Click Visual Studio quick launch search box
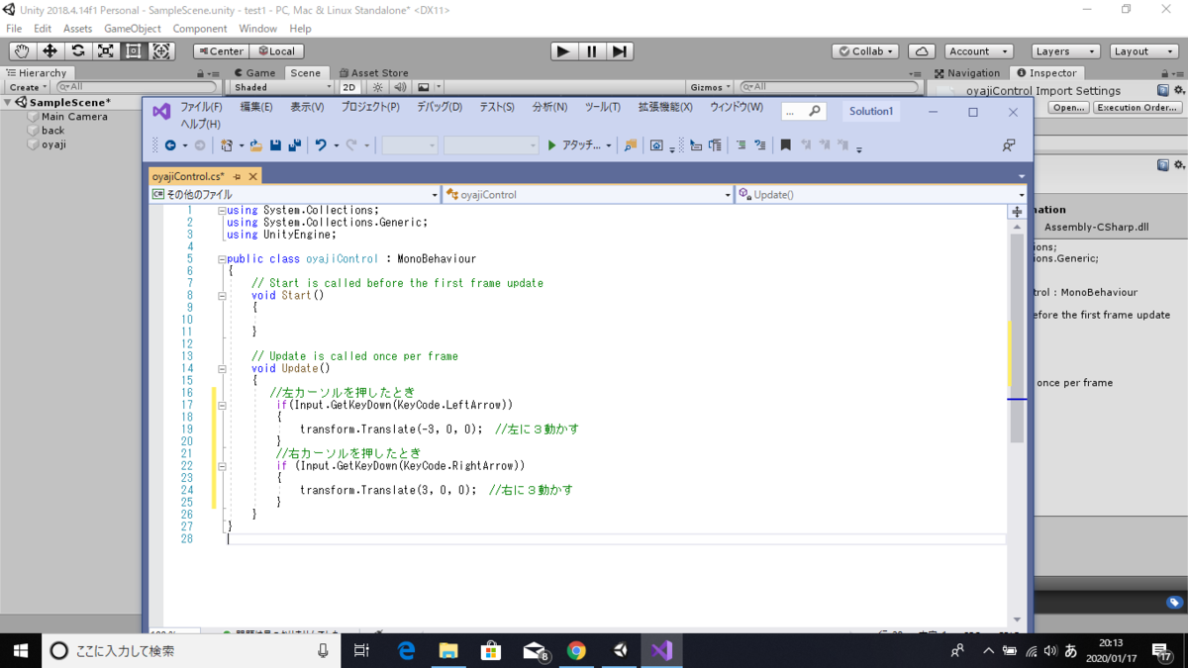 [x=803, y=112]
